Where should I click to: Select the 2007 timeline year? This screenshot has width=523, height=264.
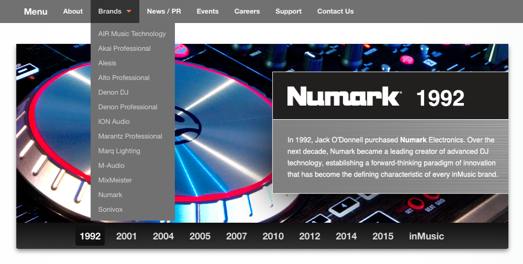pyautogui.click(x=237, y=236)
